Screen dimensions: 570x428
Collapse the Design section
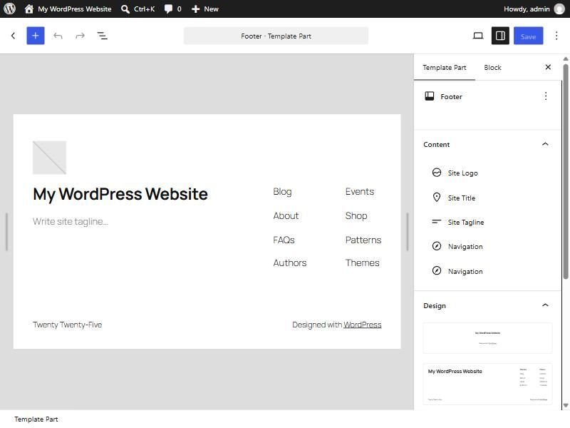pos(487,305)
